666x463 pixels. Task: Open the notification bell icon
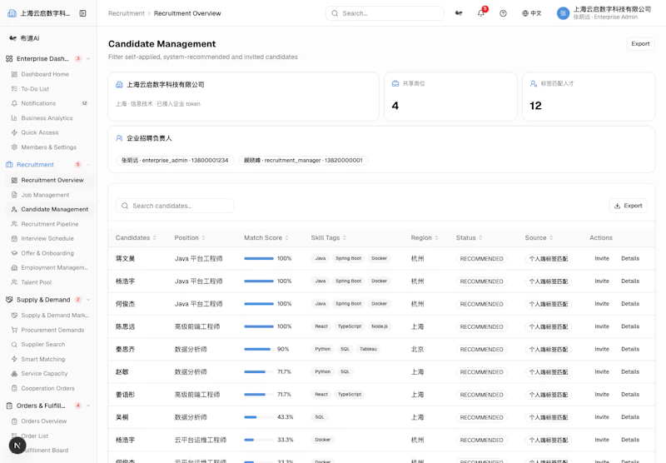coord(481,13)
